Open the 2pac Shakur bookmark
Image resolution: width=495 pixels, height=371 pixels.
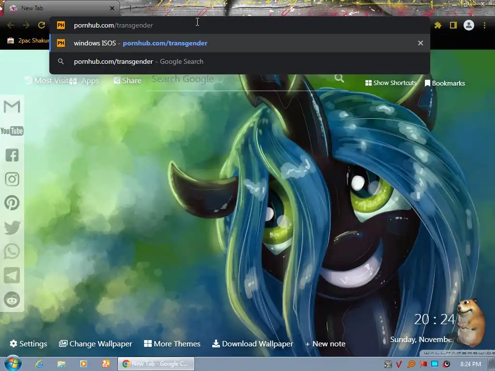click(29, 41)
